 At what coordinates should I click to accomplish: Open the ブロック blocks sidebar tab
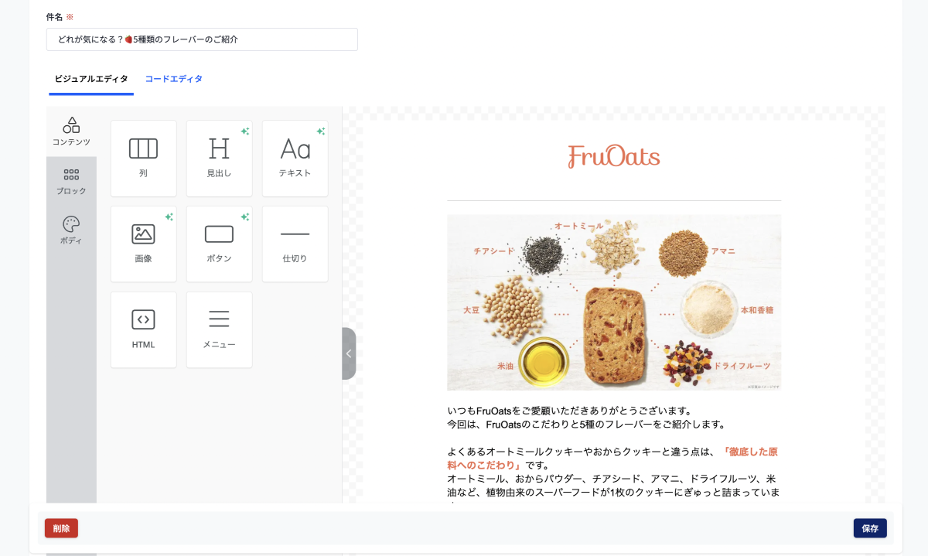click(x=71, y=182)
